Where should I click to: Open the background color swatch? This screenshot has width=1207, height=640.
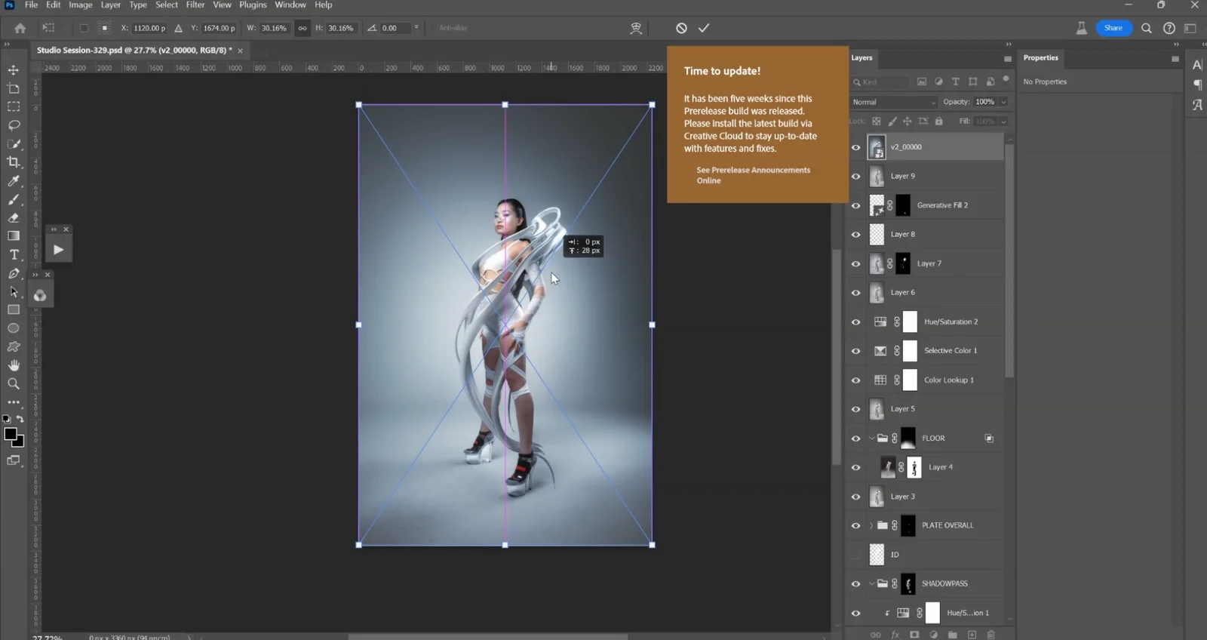[20, 443]
